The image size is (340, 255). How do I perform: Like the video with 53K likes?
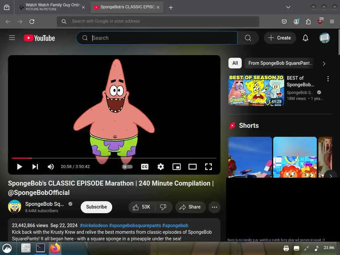[x=141, y=207]
